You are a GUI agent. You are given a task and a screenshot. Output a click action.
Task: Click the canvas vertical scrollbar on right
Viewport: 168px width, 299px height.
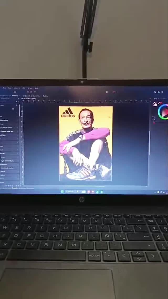tap(149, 143)
